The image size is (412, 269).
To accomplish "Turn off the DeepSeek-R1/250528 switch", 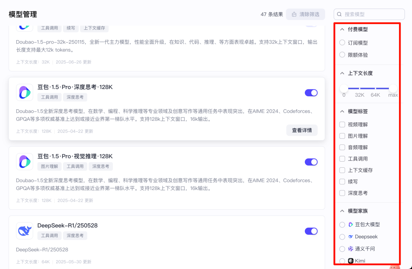I will [x=311, y=231].
